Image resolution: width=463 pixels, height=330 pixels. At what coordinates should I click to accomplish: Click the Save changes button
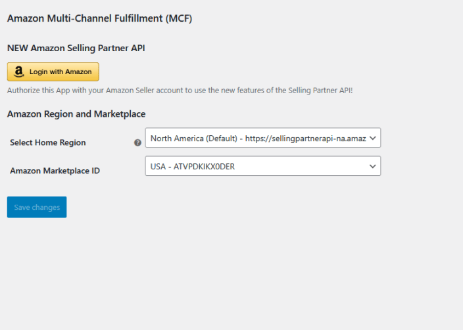(37, 207)
